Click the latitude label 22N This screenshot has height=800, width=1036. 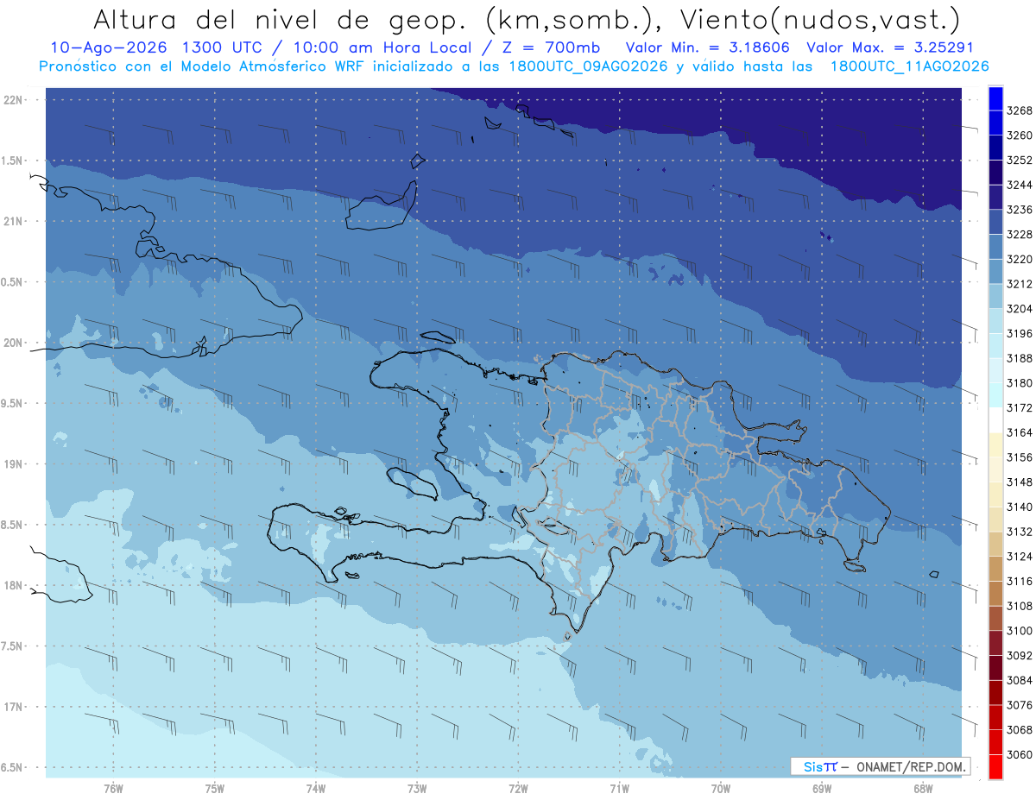[13, 99]
